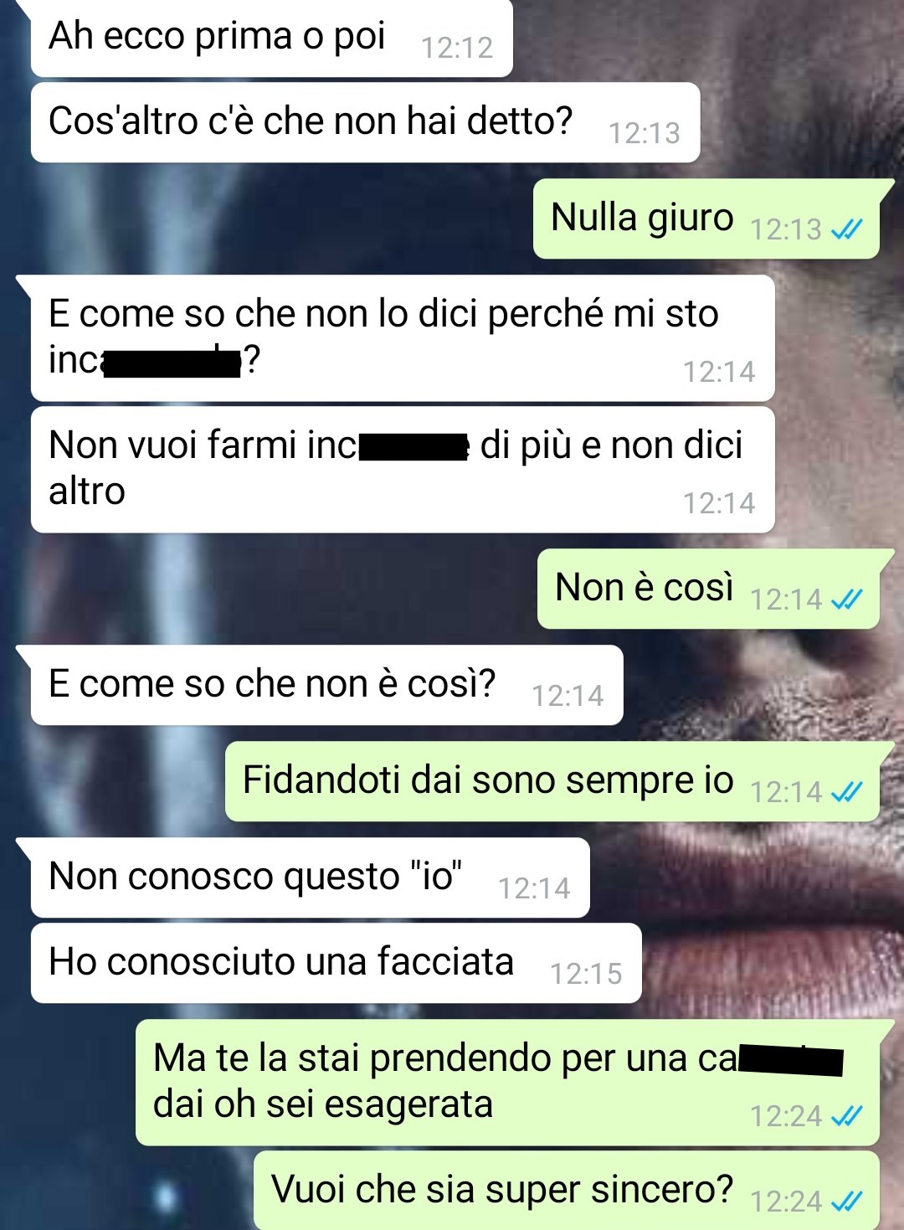Tap the read ticks on 'Fidandoti dai sono sempre io'
Viewport: 904px width, 1230px height.
pyautogui.click(x=846, y=792)
